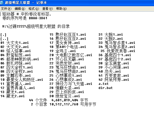Click the serial number B8AA-3D61
Screen dimensions: 154x120
pyautogui.click(x=38, y=18)
